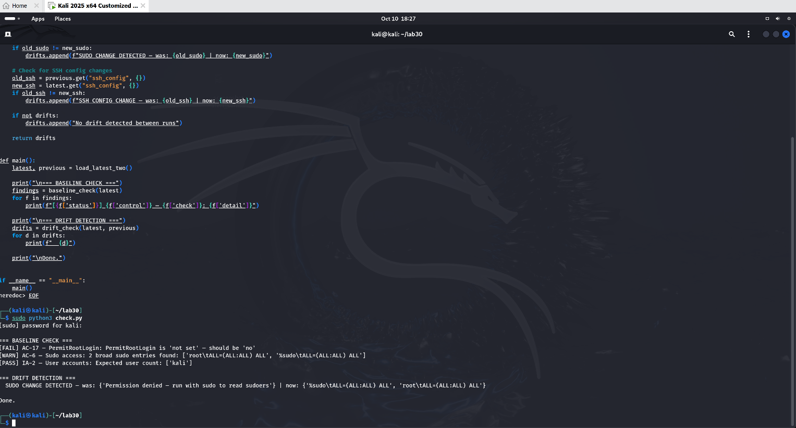Click the 'sudo python3 check.py' command

click(x=47, y=318)
